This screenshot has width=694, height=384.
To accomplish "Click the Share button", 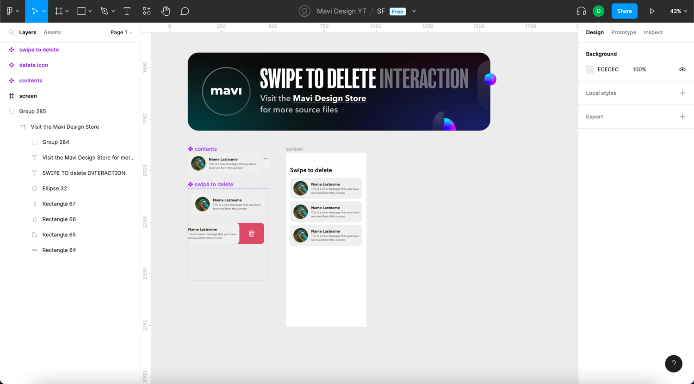I will [x=624, y=11].
